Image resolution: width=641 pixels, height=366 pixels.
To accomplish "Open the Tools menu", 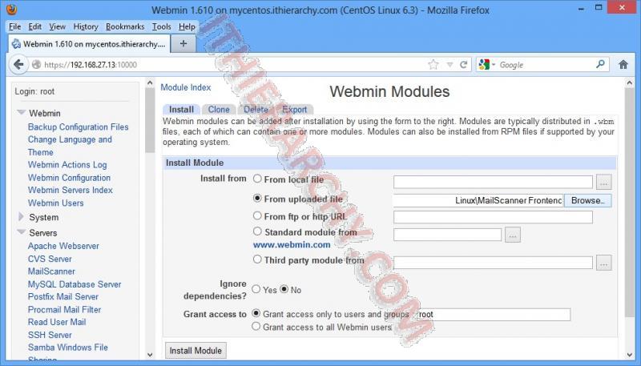I will tap(162, 26).
